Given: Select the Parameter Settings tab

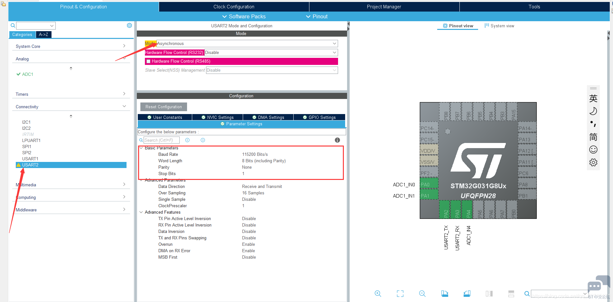Looking at the screenshot, I should point(241,124).
